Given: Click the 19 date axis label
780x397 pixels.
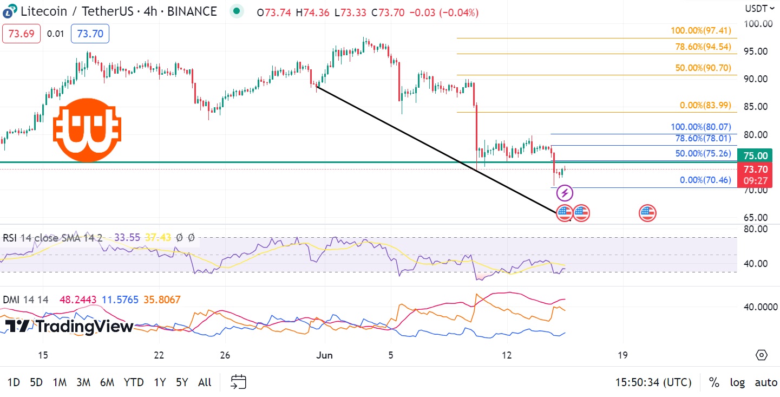Looking at the screenshot, I should (622, 355).
